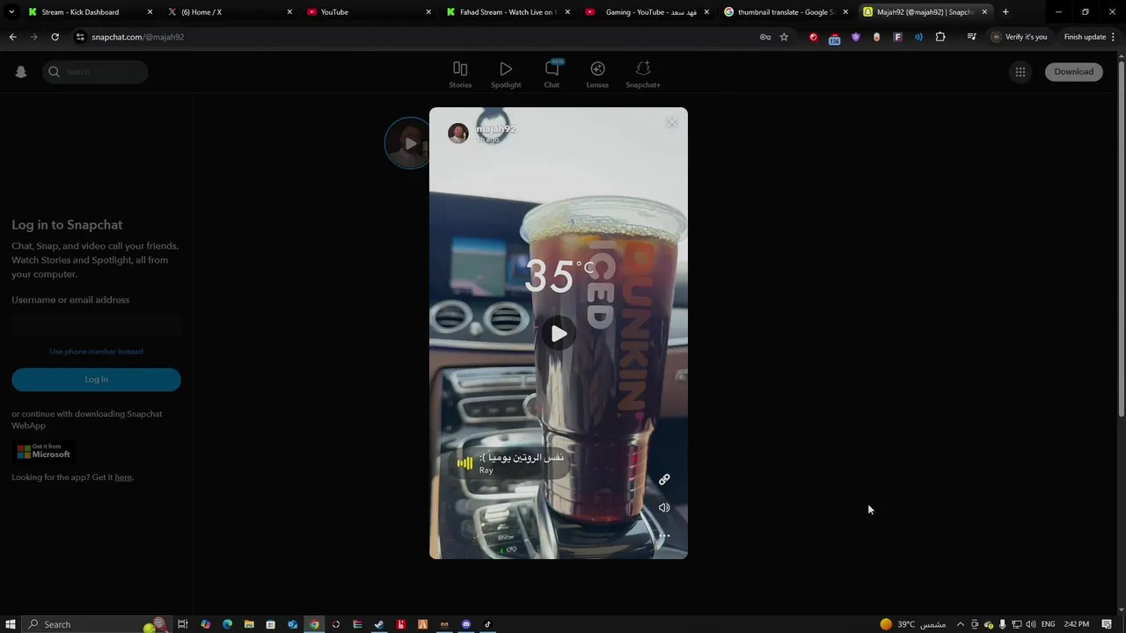This screenshot has height=633, width=1126.
Task: Open the Stories section icon
Action: click(460, 75)
